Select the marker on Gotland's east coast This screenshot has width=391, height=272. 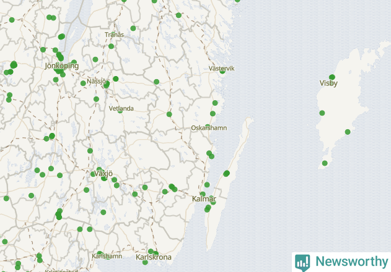(x=348, y=132)
